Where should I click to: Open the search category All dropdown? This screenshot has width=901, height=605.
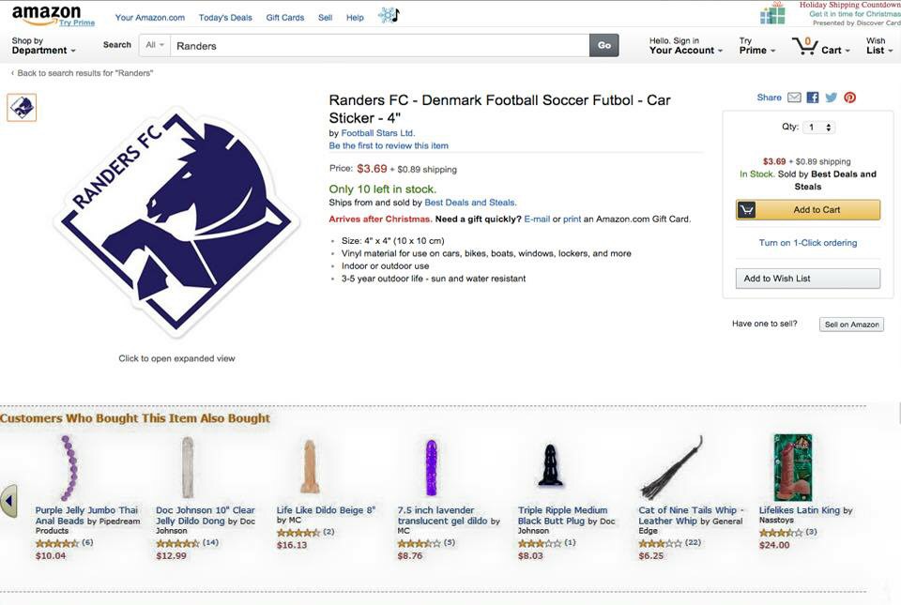[155, 45]
